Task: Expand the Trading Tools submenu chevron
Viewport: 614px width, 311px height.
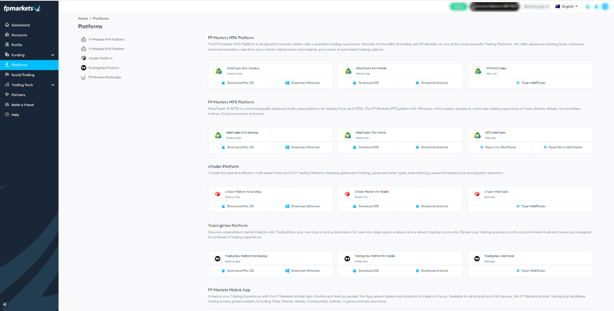Action: [53, 85]
